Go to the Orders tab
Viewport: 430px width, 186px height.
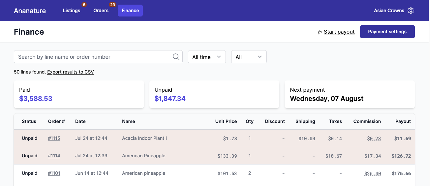pos(101,11)
